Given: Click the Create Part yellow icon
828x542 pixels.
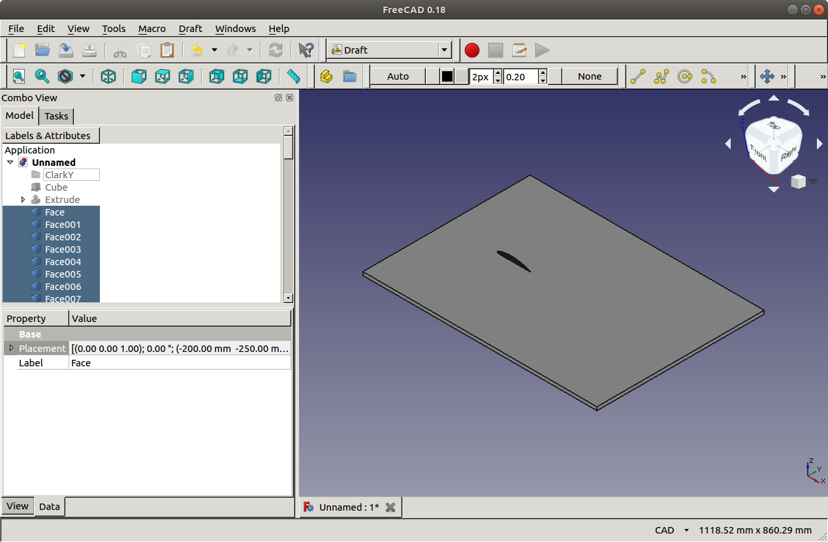Looking at the screenshot, I should [326, 76].
